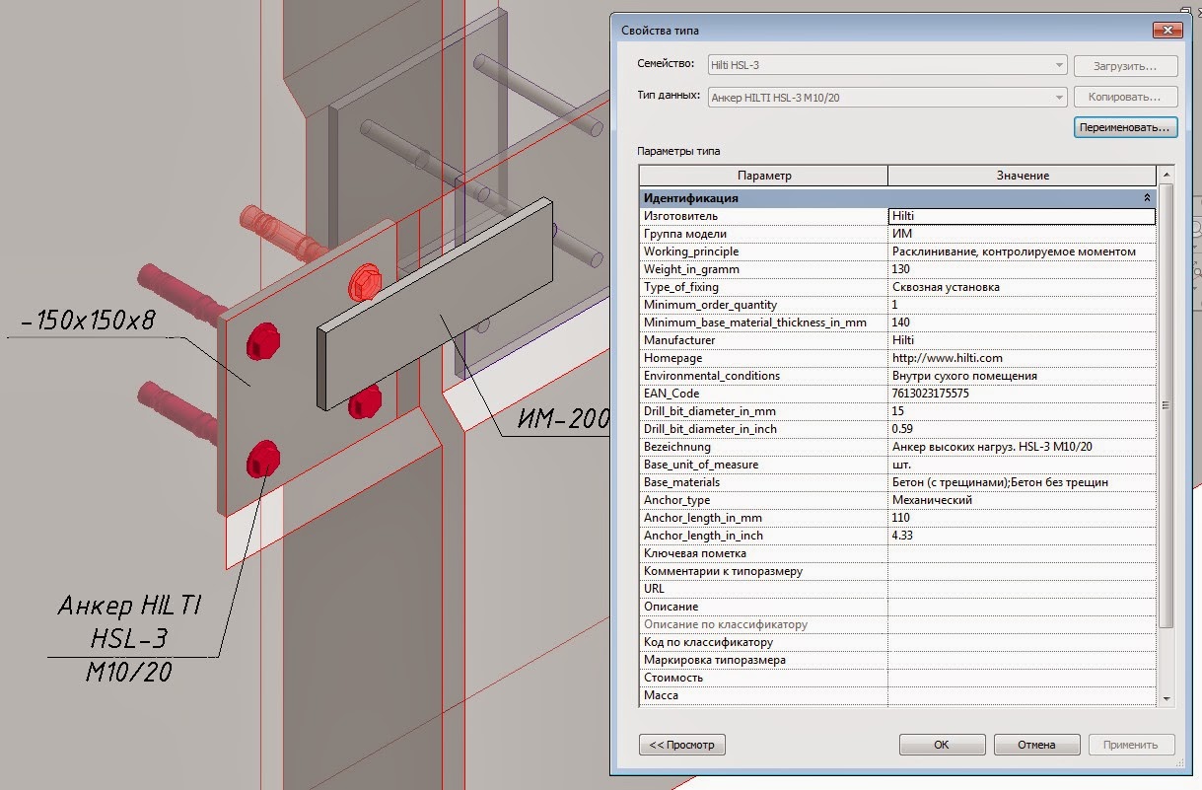Select the Minimum_order_quantity value 1
This screenshot has width=1202, height=790.
[x=1022, y=305]
